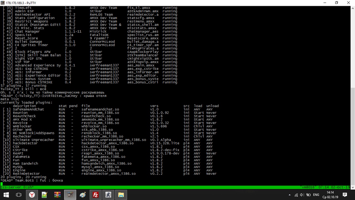Screen dimensions: 355x200
Task: Click the 'RE NoBlock|AddSpawns' description
Action: pos(34,133)
